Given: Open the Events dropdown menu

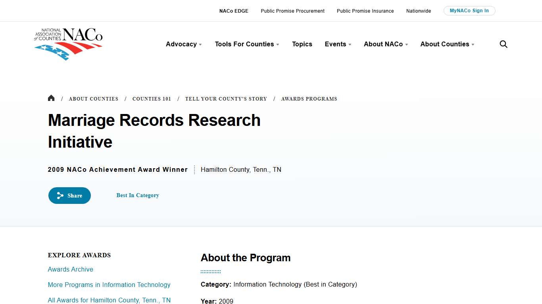Looking at the screenshot, I should tap(337, 44).
